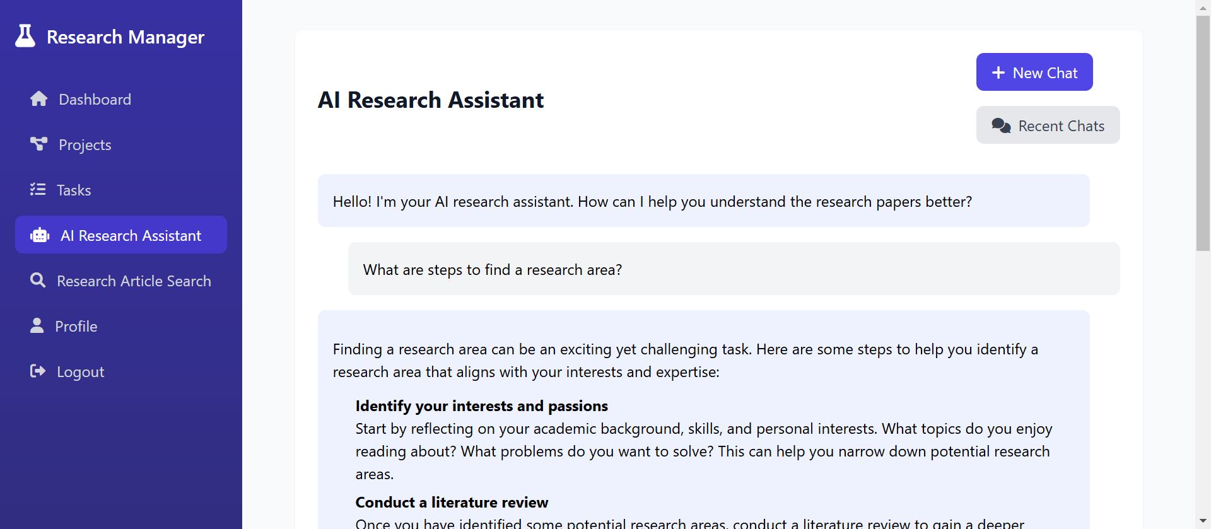The height and width of the screenshot is (529, 1211).
Task: Click the Research Article Search magnifier icon
Action: point(38,280)
